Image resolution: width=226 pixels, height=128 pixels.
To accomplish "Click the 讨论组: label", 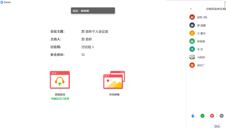I will [x=56, y=47].
